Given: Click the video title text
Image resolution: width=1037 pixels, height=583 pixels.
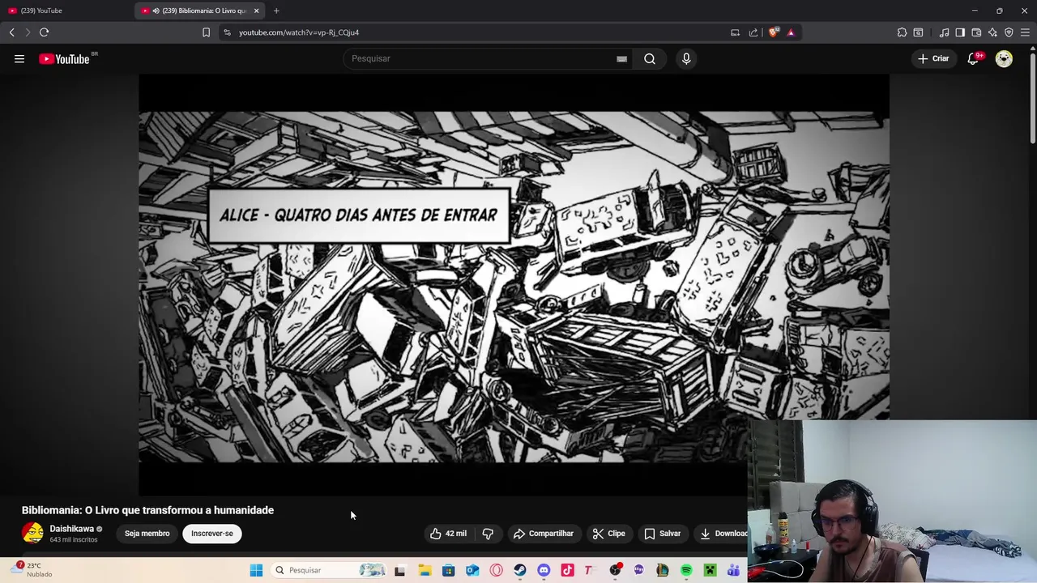Looking at the screenshot, I should (147, 510).
